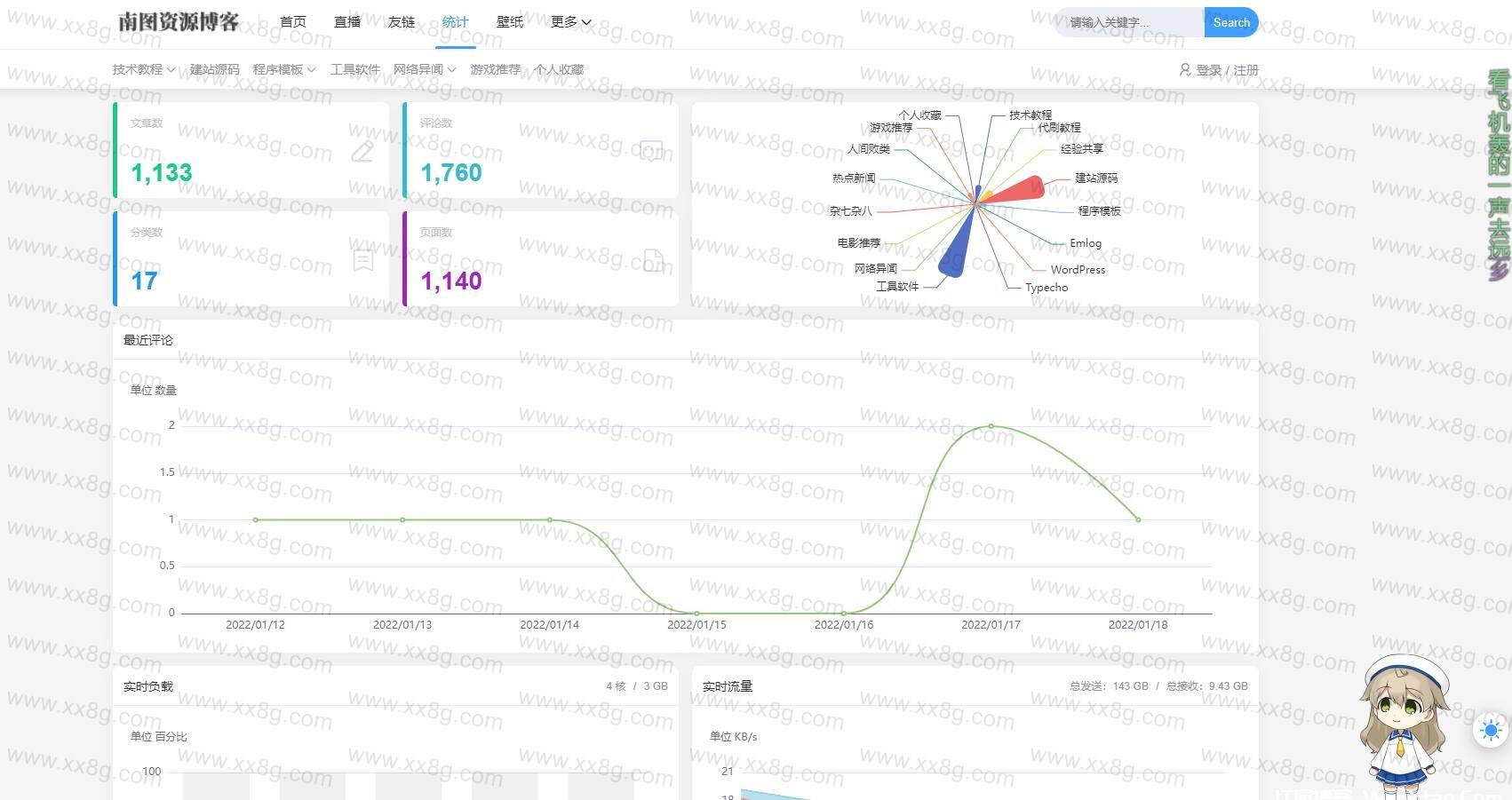Screen dimensions: 1512x800
Task: Expand the 程序模板 submenu
Action: click(283, 69)
